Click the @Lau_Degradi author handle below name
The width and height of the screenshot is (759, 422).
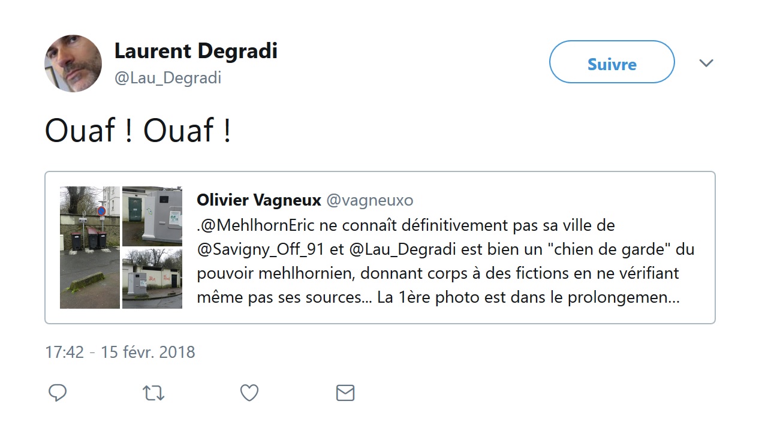coord(168,78)
